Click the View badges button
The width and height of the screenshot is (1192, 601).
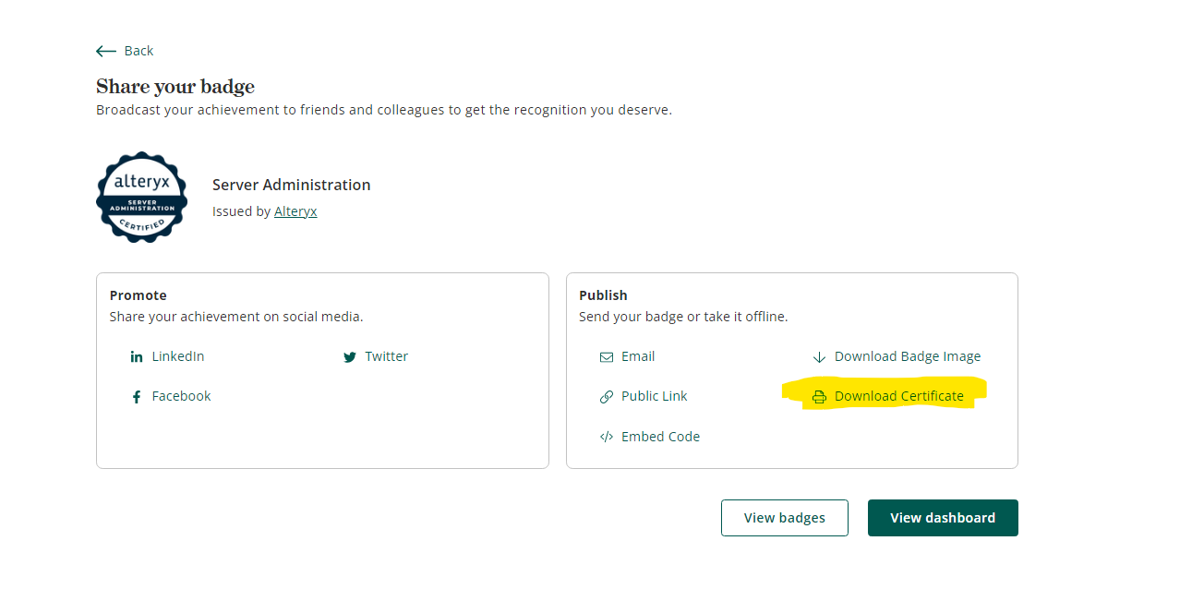coord(784,517)
